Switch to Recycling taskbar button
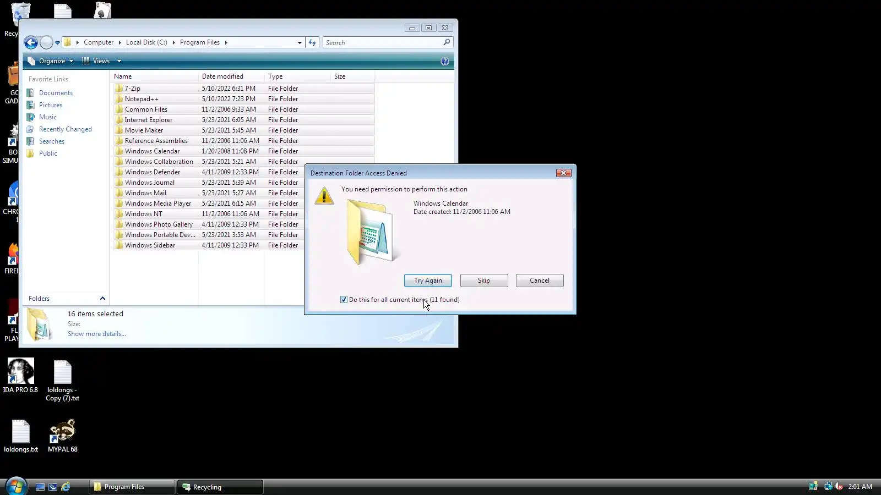The height and width of the screenshot is (495, 881). coord(220,487)
